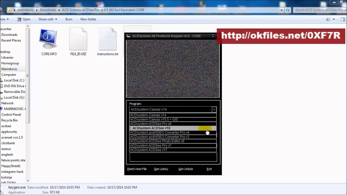The image size is (347, 195).
Task: Select ACDsystem ACDSee Pro v8 option
Action: coord(173,124)
